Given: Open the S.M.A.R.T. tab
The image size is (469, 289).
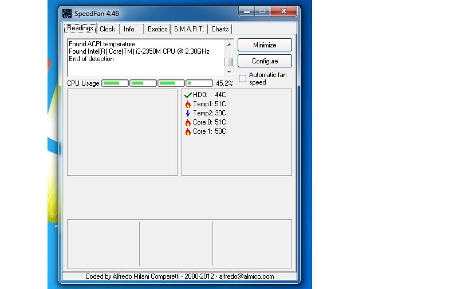Looking at the screenshot, I should [x=189, y=29].
